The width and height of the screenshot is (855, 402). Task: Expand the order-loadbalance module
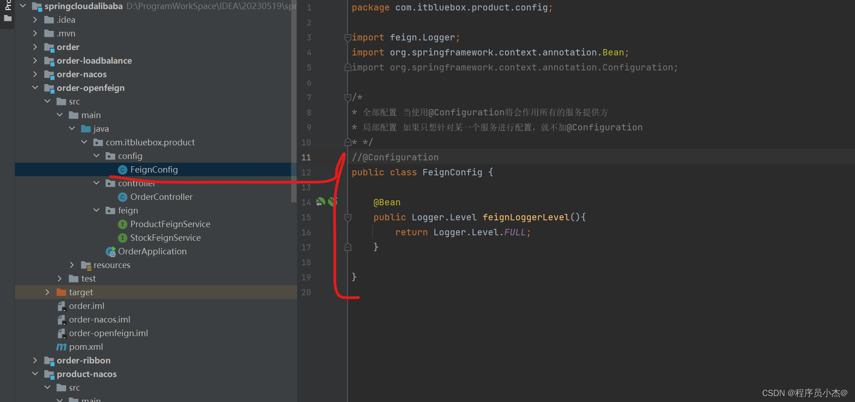(35, 60)
